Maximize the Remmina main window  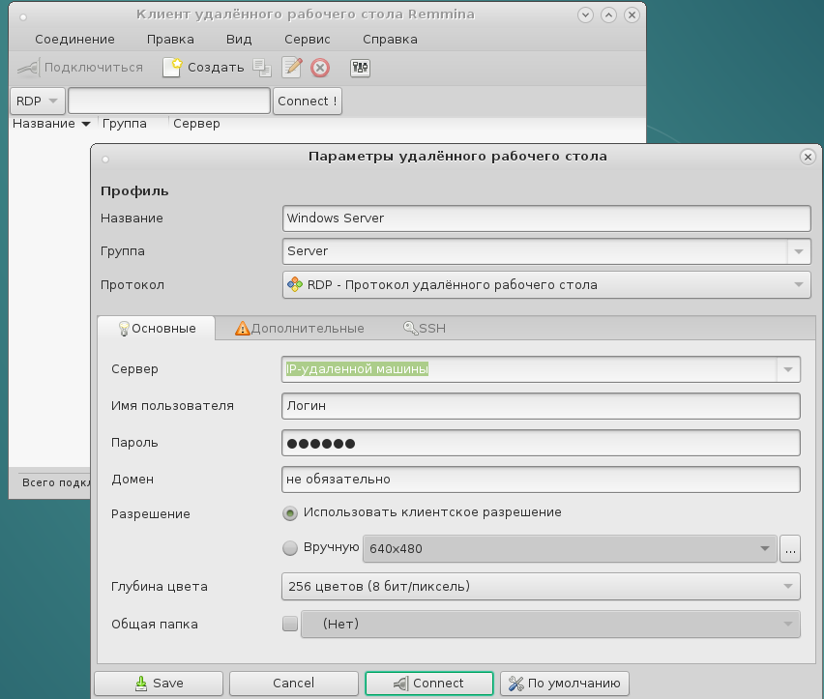point(608,15)
